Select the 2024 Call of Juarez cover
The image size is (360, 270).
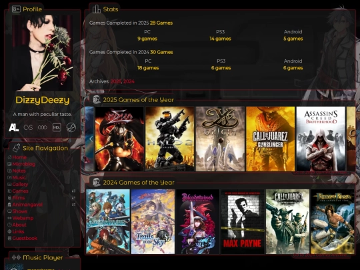[288, 221]
